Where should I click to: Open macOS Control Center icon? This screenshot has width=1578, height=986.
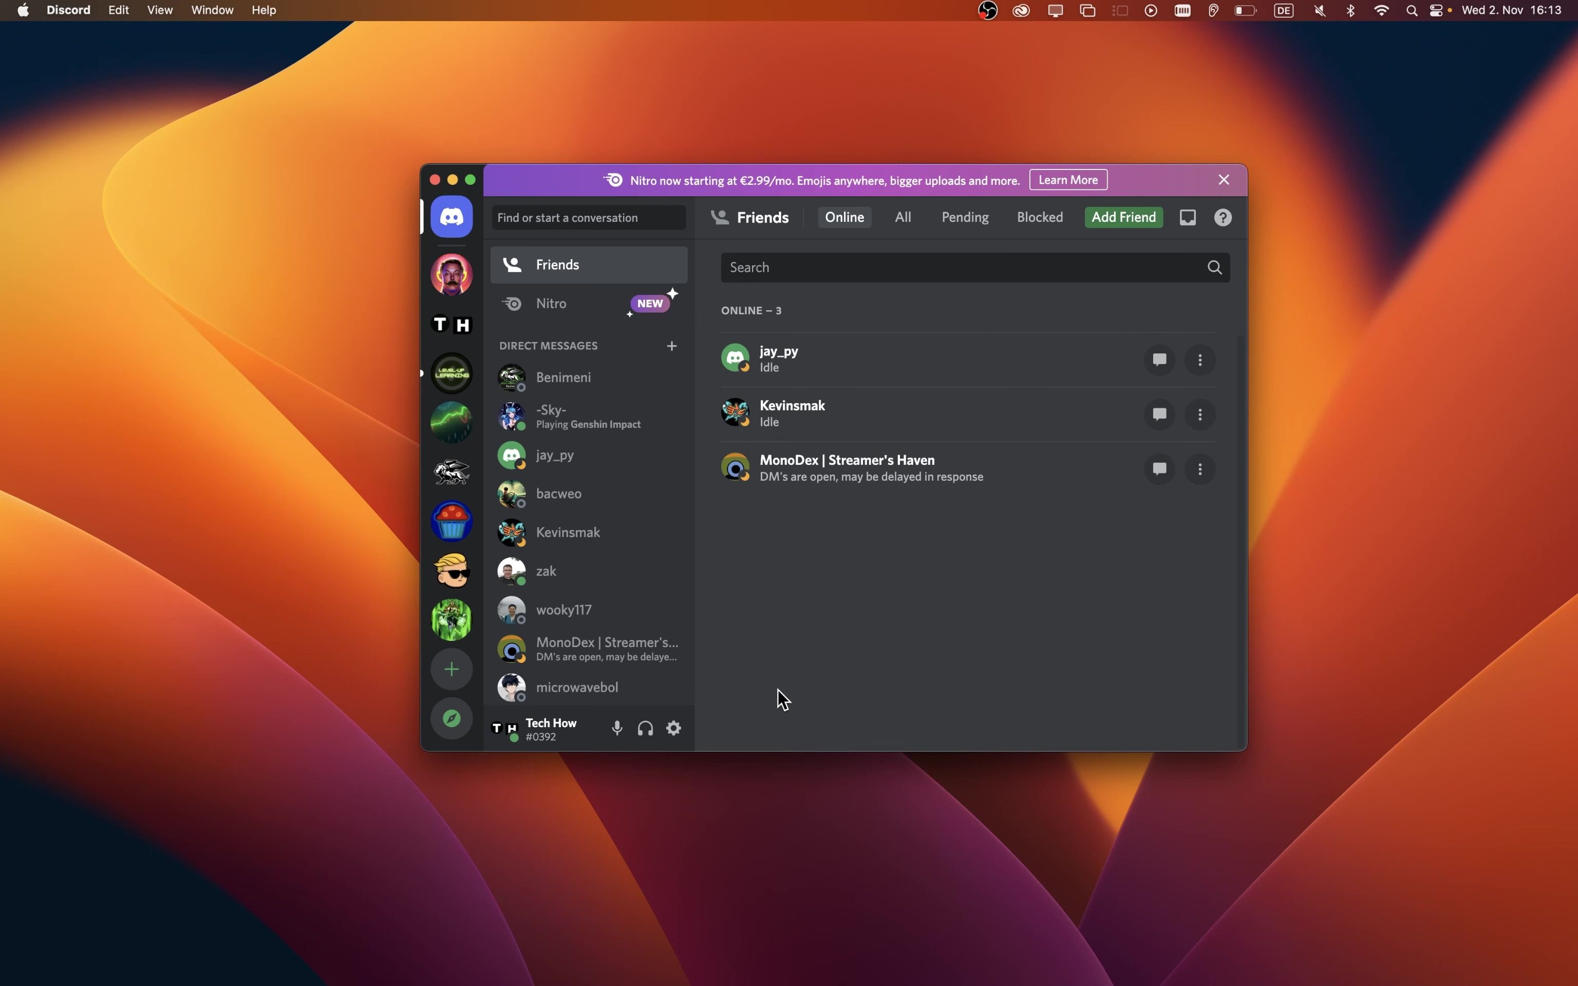coord(1437,10)
